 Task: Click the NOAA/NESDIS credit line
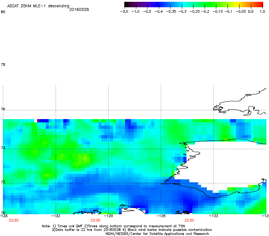157,234
